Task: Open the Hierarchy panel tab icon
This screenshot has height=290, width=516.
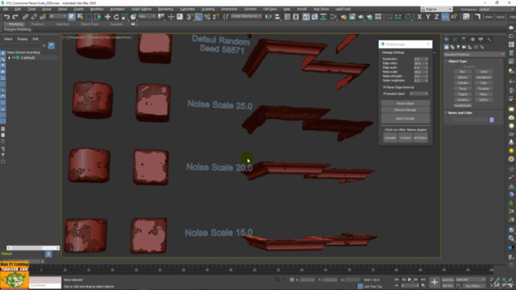Action: coord(464,39)
